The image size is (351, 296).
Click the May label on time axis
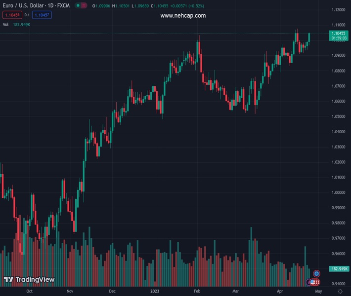pos(318,292)
